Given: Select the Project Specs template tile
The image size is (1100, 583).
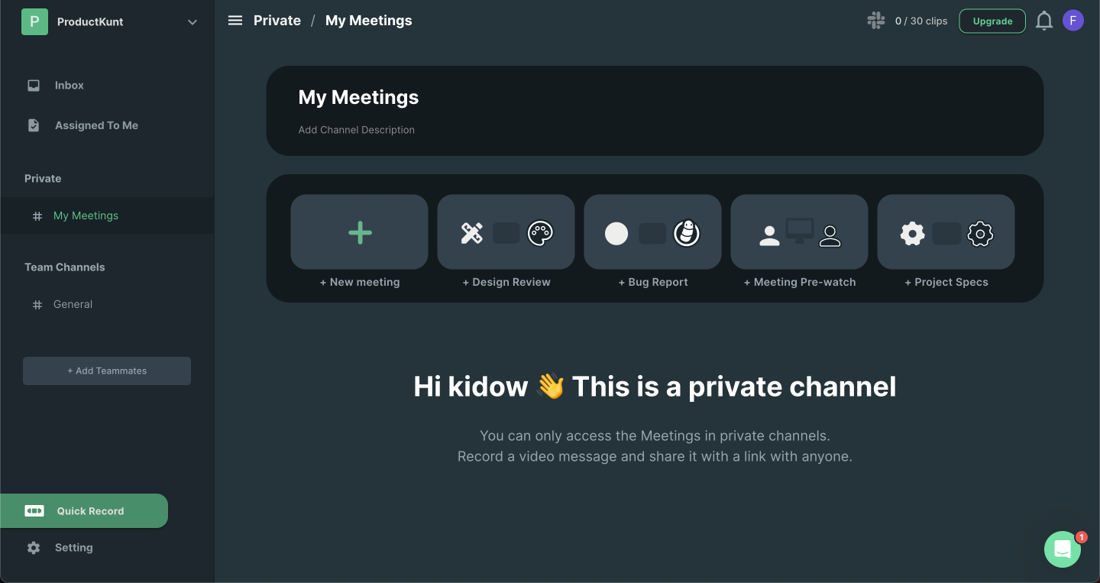Looking at the screenshot, I should pyautogui.click(x=946, y=232).
